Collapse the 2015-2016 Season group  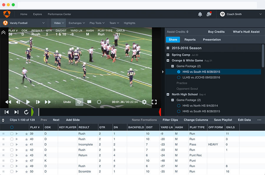click(x=168, y=48)
